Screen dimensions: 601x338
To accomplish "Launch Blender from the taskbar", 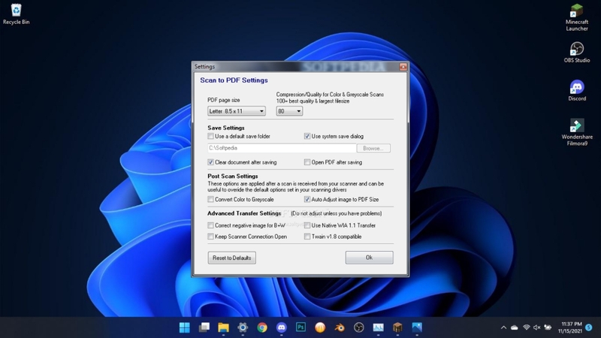I will click(x=340, y=327).
